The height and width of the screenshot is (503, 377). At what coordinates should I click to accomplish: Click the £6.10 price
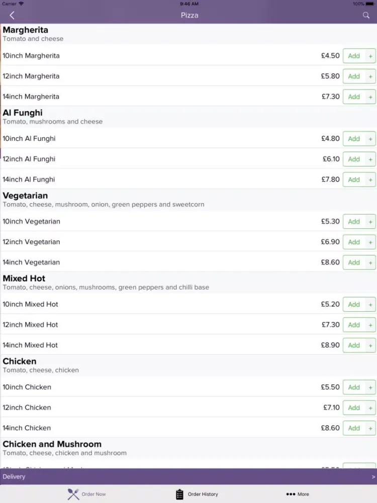tap(331, 159)
